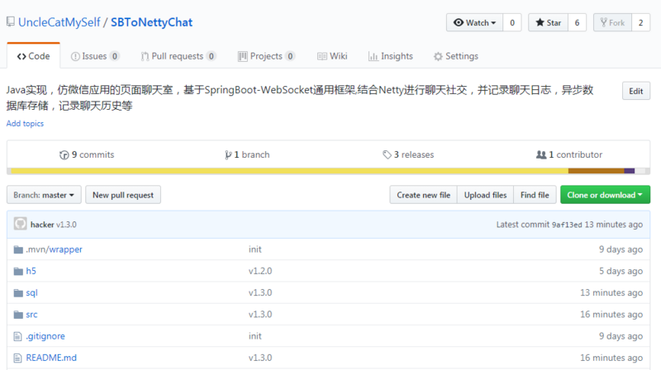
Task: Open the Branch: master dropdown
Action: [x=44, y=195]
